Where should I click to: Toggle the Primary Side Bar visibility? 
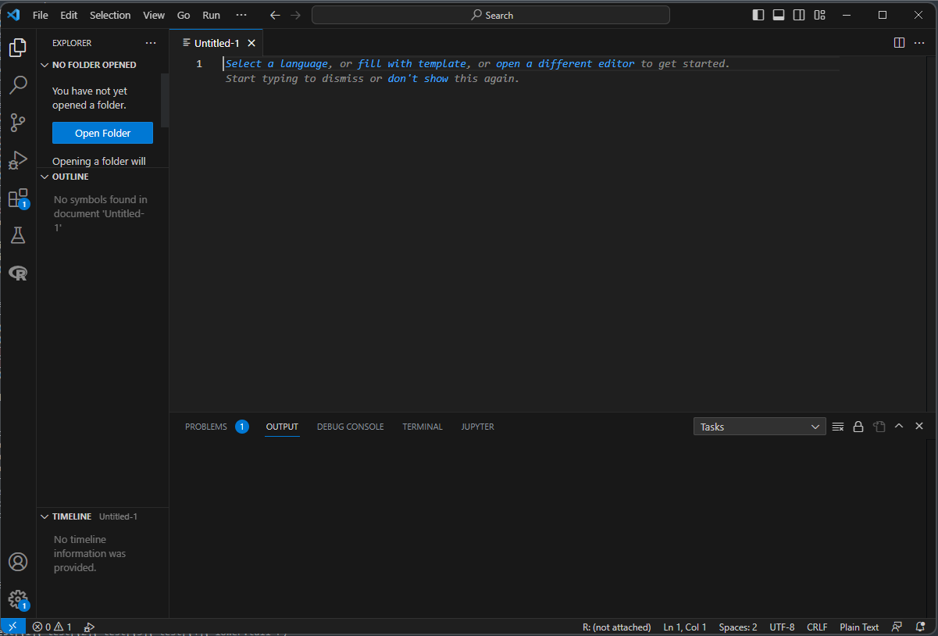[x=758, y=15]
